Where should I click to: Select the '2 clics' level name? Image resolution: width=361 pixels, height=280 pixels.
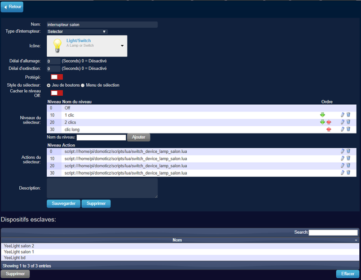click(70, 122)
